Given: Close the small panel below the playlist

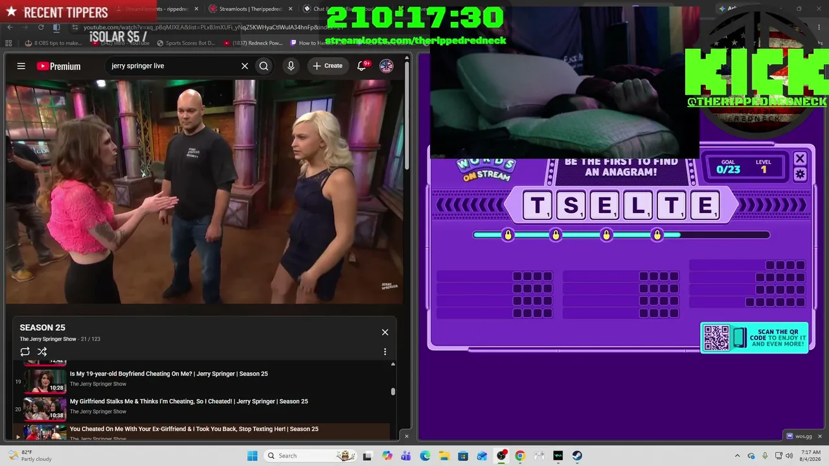Looking at the screenshot, I should [x=407, y=436].
